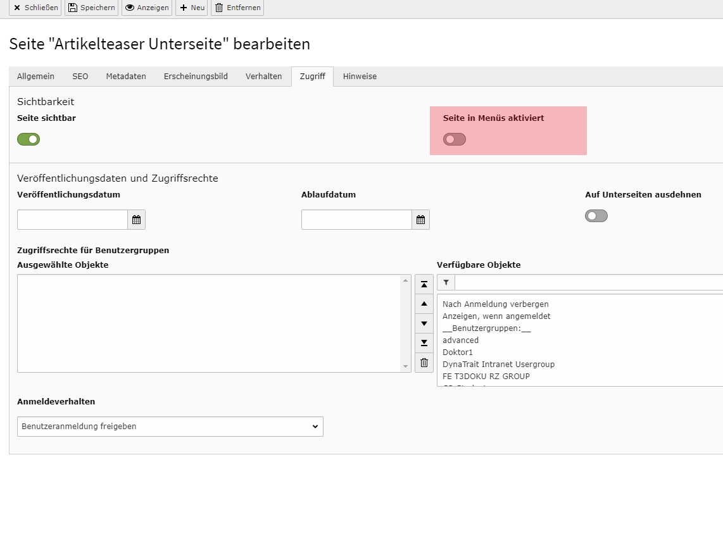Move selected object up one position
The width and height of the screenshot is (723, 543).
424,304
